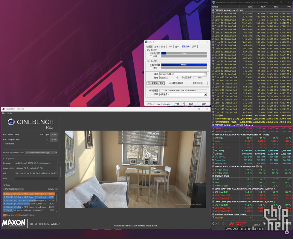Click the SPD Hub 温度 icon under DIMM #1
This screenshot has width=293, height=239.
click(x=213, y=192)
